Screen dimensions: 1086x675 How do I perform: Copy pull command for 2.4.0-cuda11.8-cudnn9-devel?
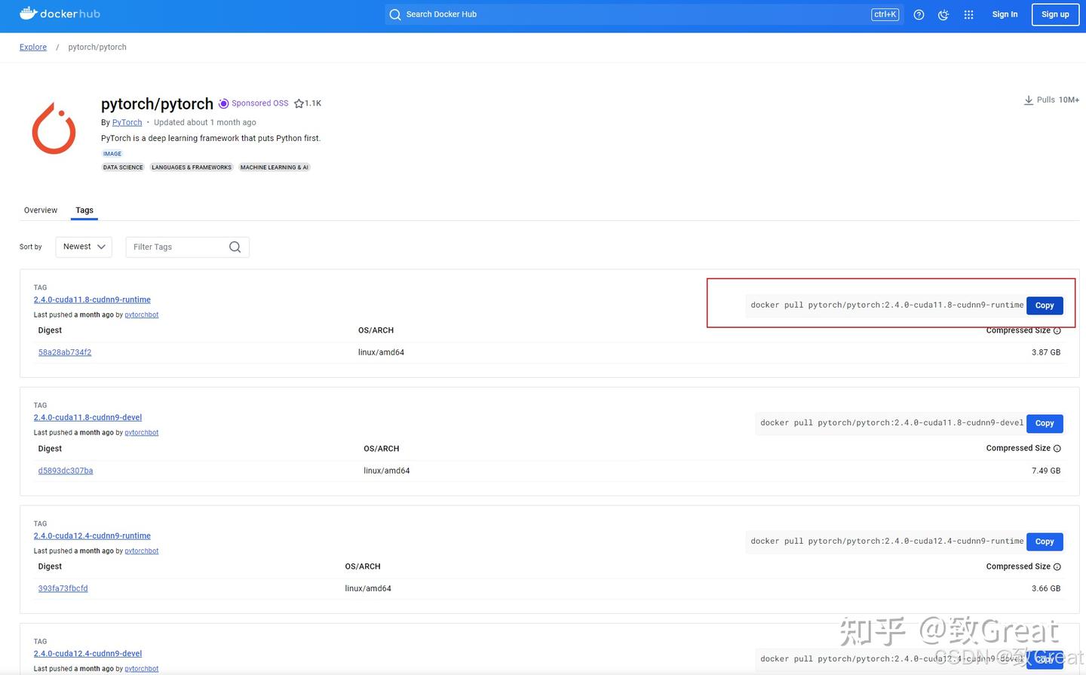point(1045,424)
